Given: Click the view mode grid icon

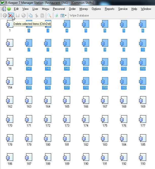Looking at the screenshot, I should pyautogui.click(x=63, y=15).
